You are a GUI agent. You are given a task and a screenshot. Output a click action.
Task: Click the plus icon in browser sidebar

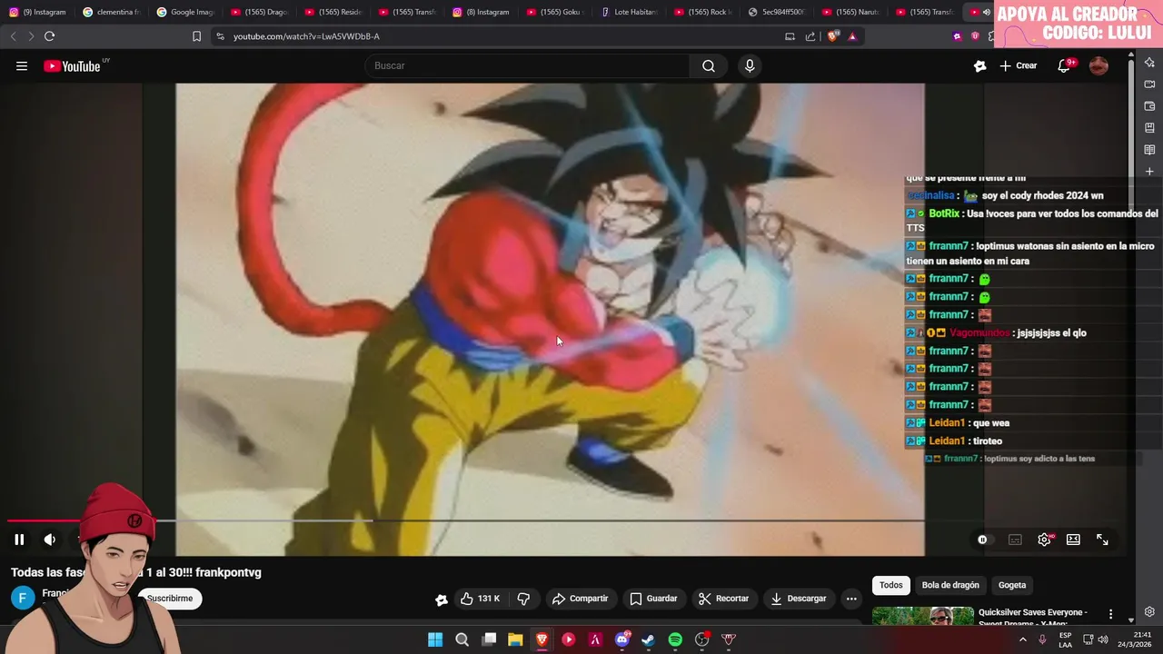click(x=1149, y=172)
